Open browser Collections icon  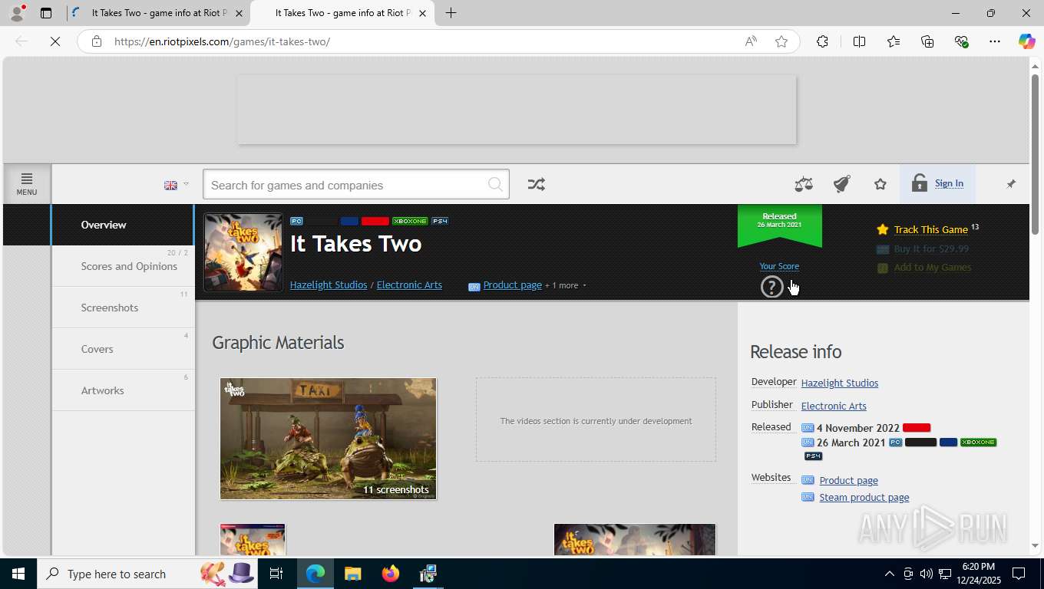click(927, 41)
